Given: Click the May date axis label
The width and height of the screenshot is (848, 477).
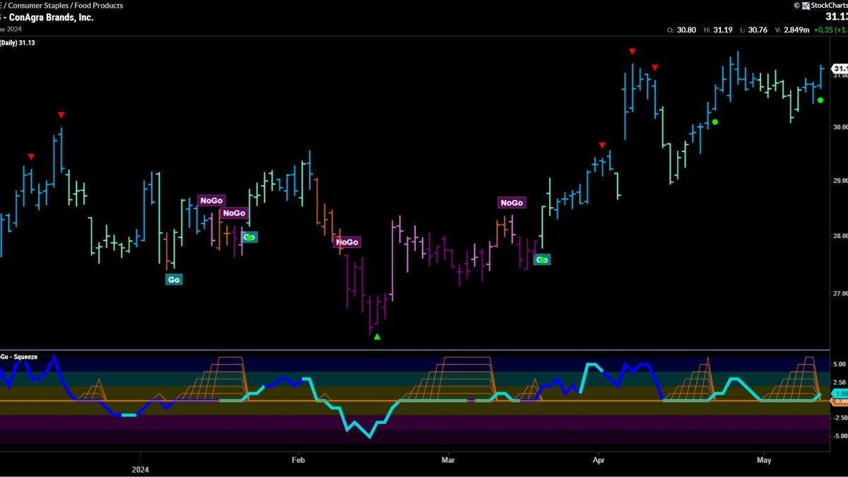Looking at the screenshot, I should pos(764,460).
